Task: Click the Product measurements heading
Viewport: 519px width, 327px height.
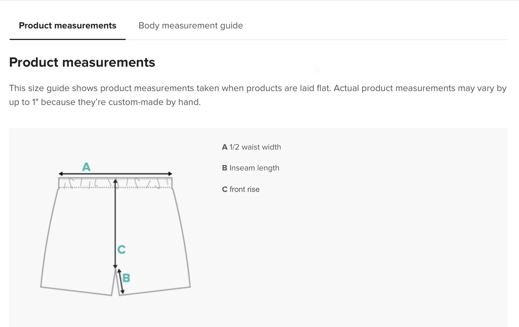Action: [x=82, y=62]
